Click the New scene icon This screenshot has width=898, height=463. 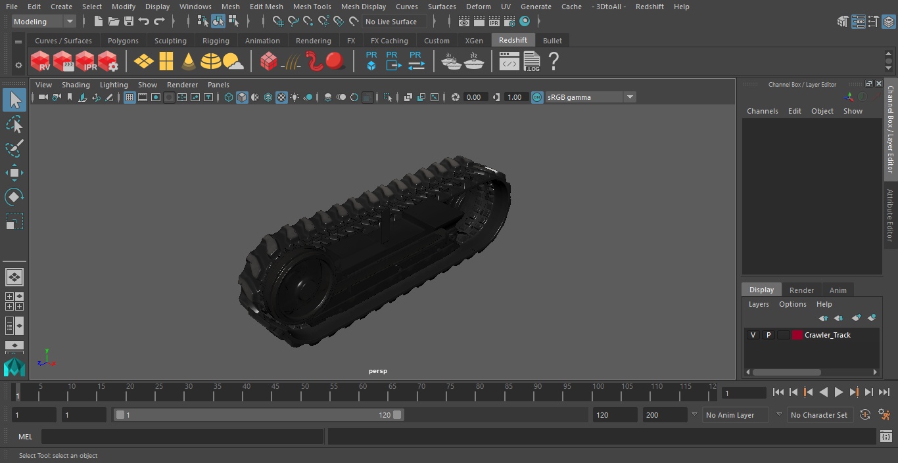98,22
